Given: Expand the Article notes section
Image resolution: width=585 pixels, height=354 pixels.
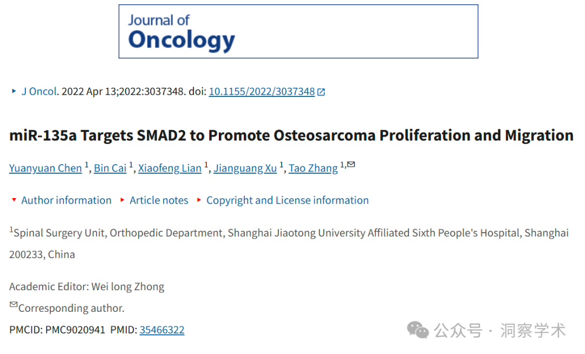Looking at the screenshot, I should point(159,200).
